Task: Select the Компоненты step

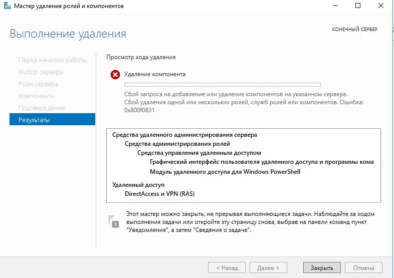Action: tap(37, 96)
